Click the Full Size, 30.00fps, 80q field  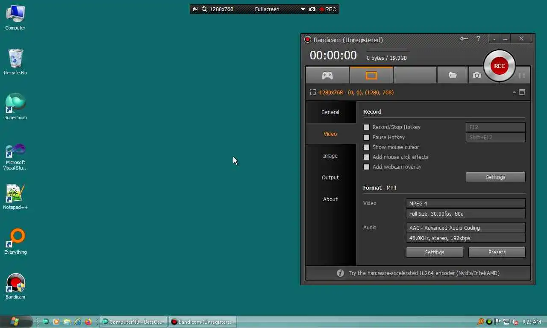465,214
